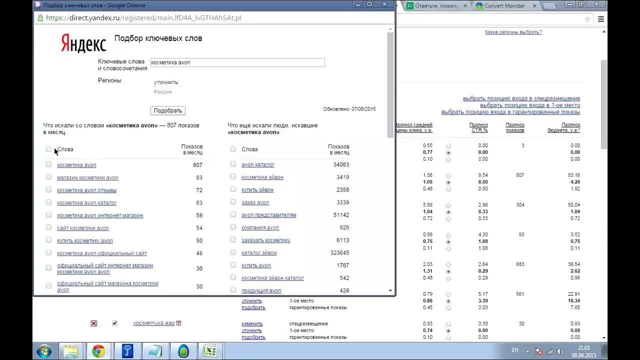This screenshot has height=360, width=640.
Task: Click the main page vertical scrollbar thumb
Action: [x=604, y=104]
